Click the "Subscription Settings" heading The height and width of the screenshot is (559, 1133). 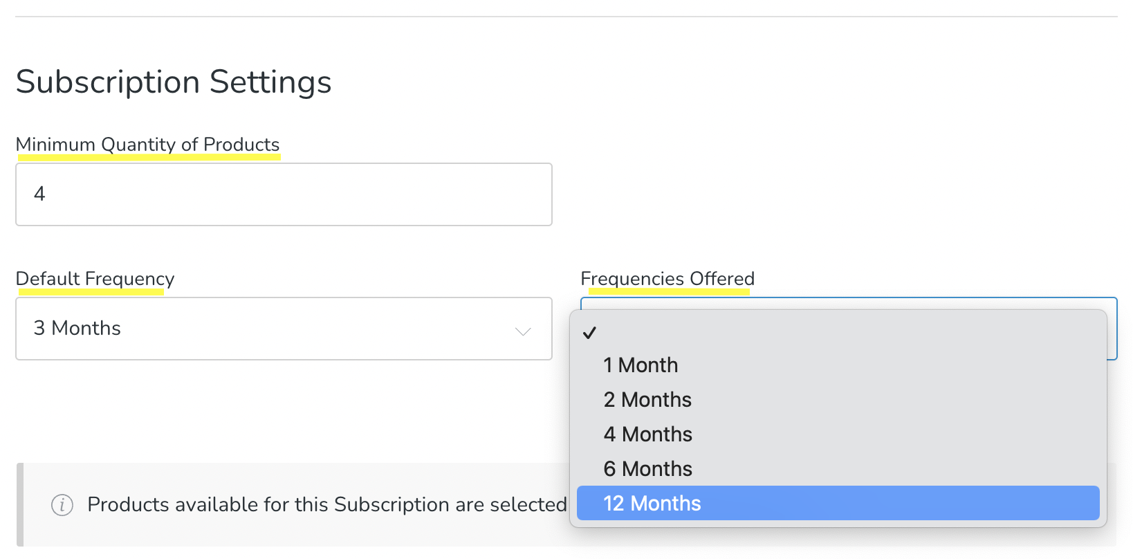click(174, 82)
